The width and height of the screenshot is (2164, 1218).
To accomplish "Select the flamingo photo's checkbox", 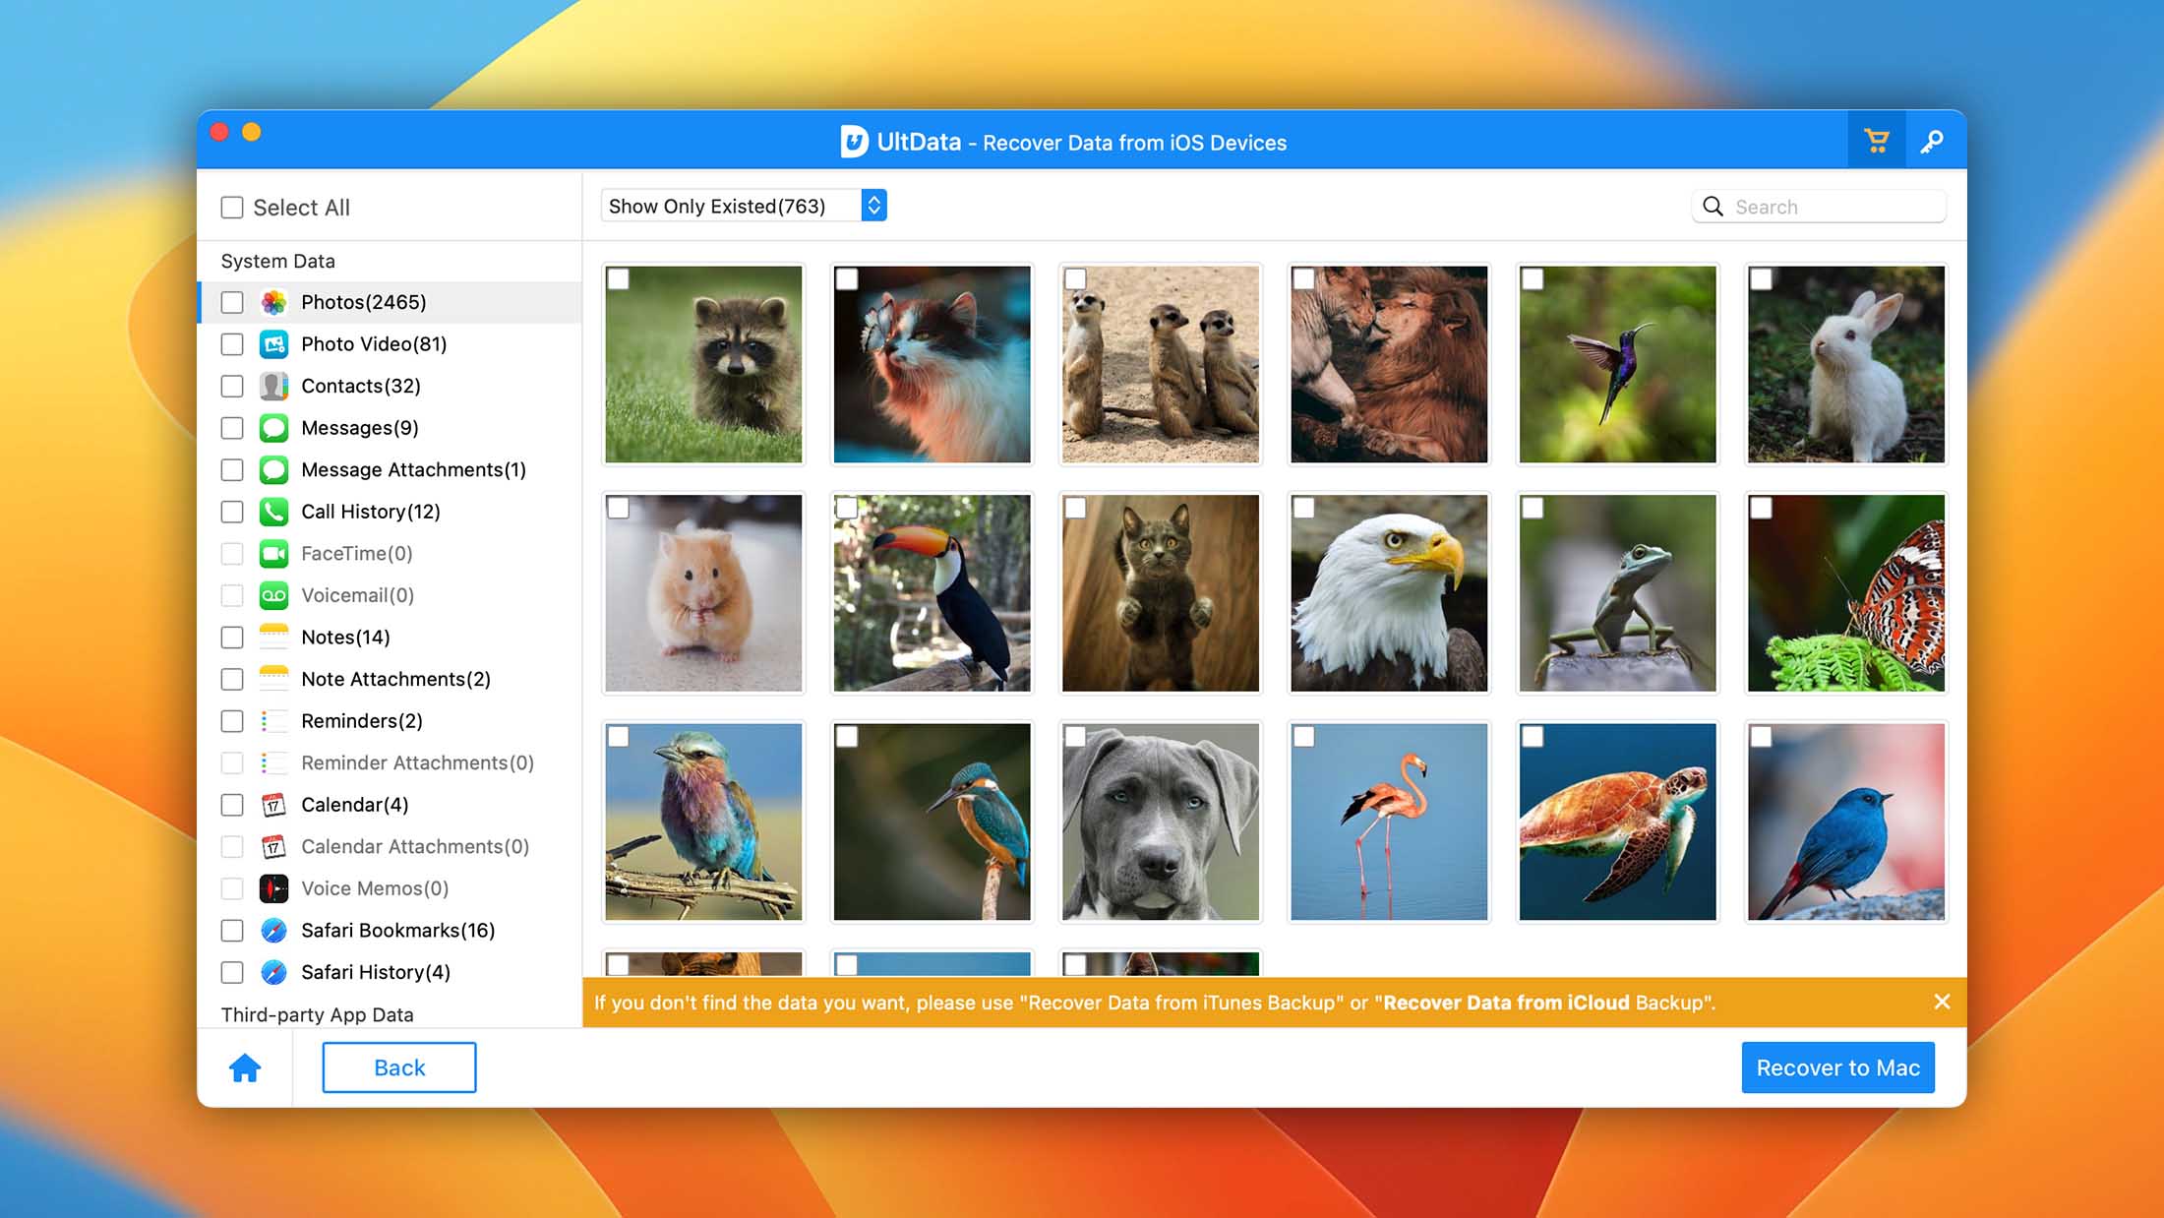I will 1303,737.
